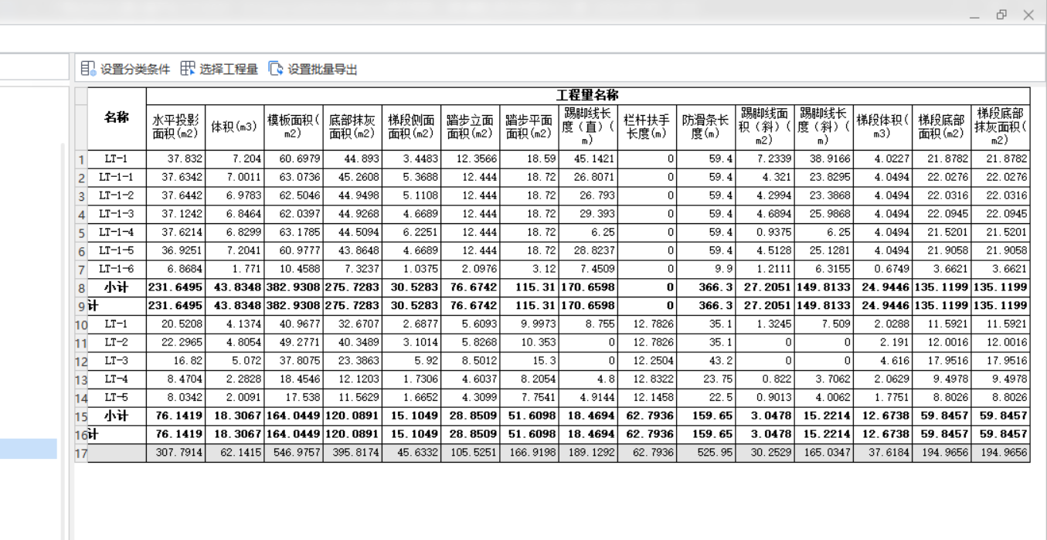1047x540 pixels.
Task: Select the 梯段体积(m3) column header
Action: (882, 127)
